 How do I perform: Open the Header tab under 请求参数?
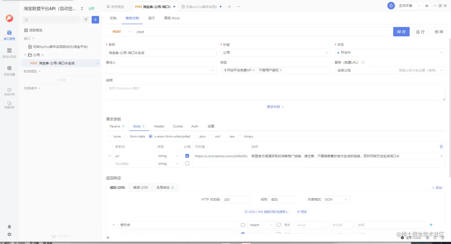coord(159,126)
